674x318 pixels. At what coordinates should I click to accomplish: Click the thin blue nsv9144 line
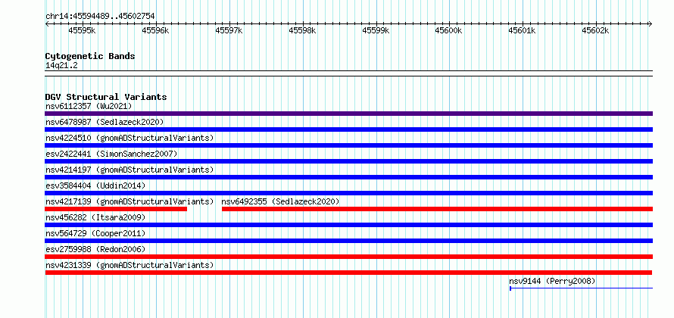pyautogui.click(x=581, y=288)
